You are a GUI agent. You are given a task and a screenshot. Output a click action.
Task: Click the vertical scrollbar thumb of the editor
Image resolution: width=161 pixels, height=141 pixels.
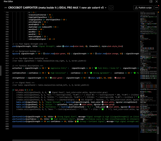pyautogui.click(x=158, y=130)
